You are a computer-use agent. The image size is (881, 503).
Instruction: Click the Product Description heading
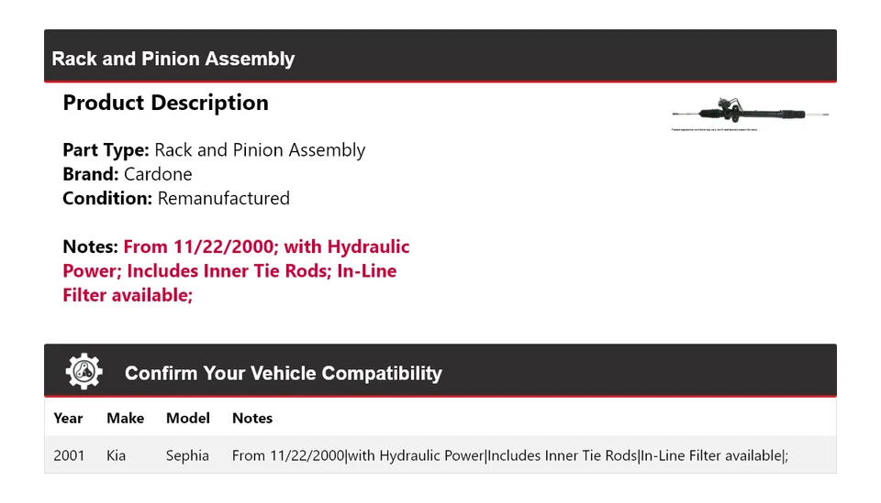pyautogui.click(x=165, y=103)
